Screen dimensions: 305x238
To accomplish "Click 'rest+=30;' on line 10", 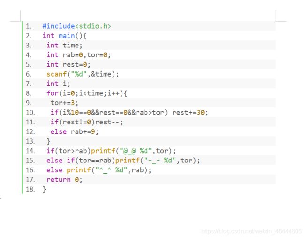I will pyautogui.click(x=190, y=113).
